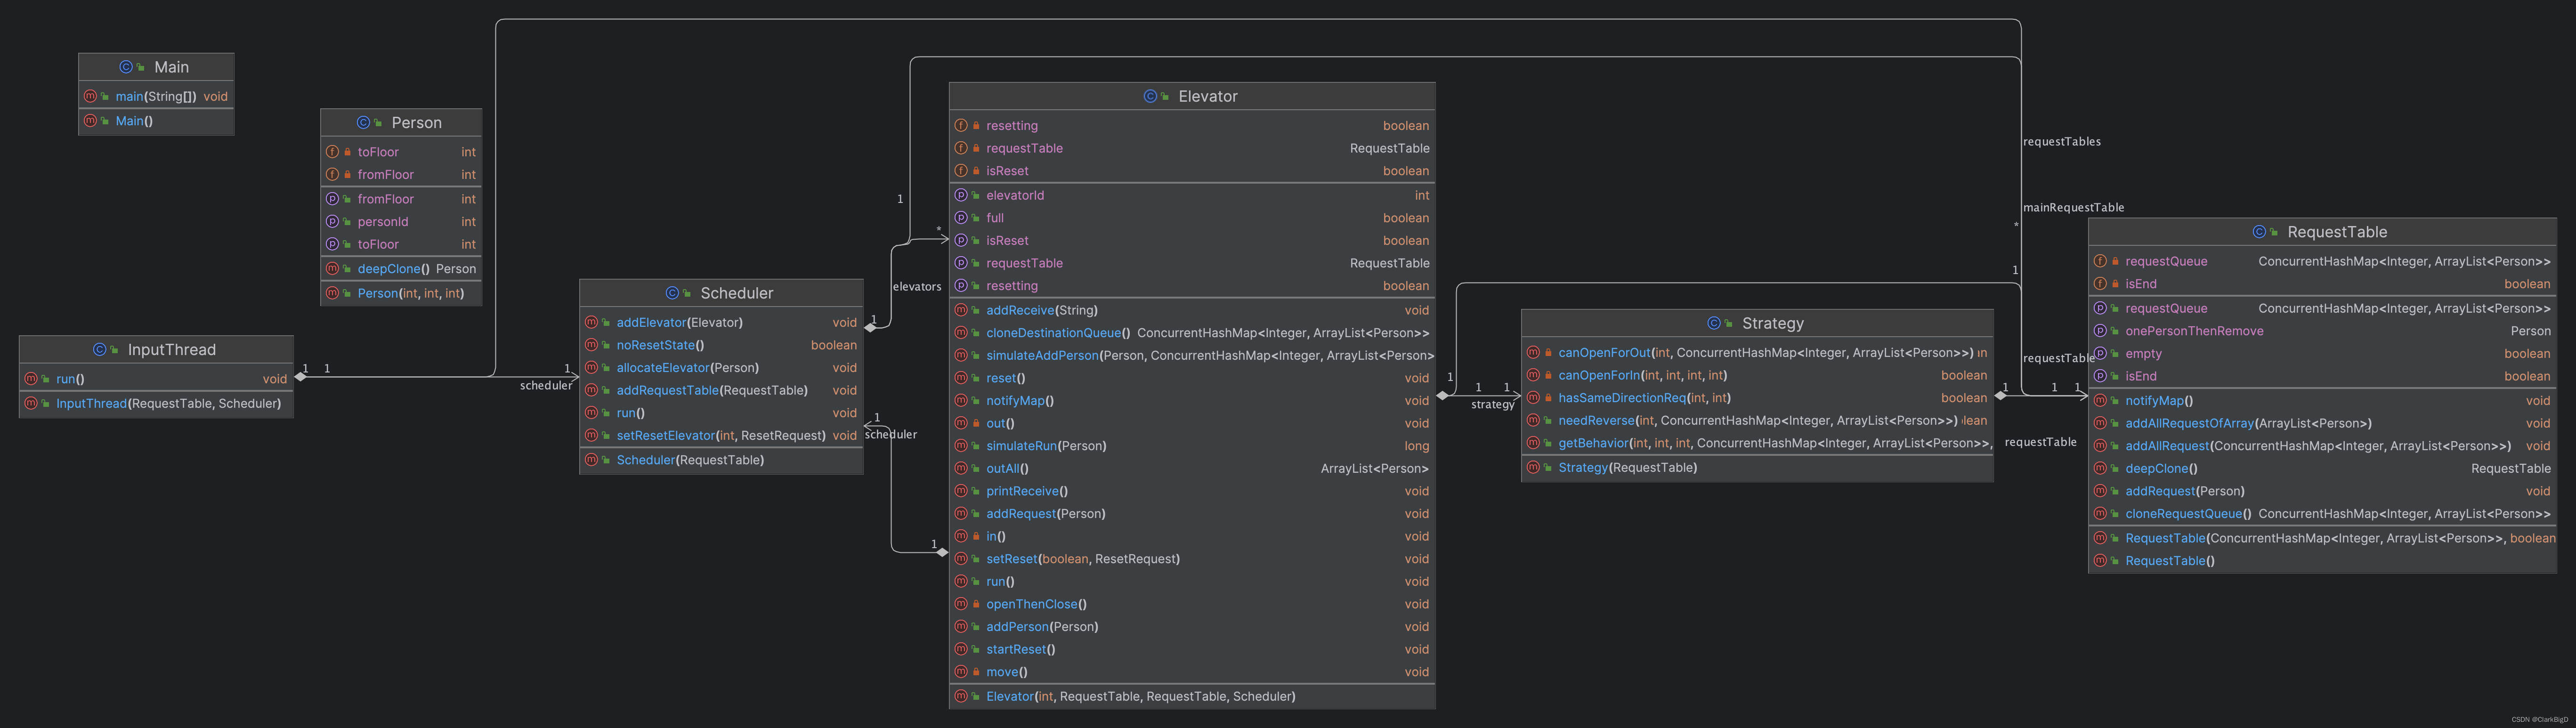Click the method icon beside InputThread's run()
The height and width of the screenshot is (728, 2576).
point(32,379)
